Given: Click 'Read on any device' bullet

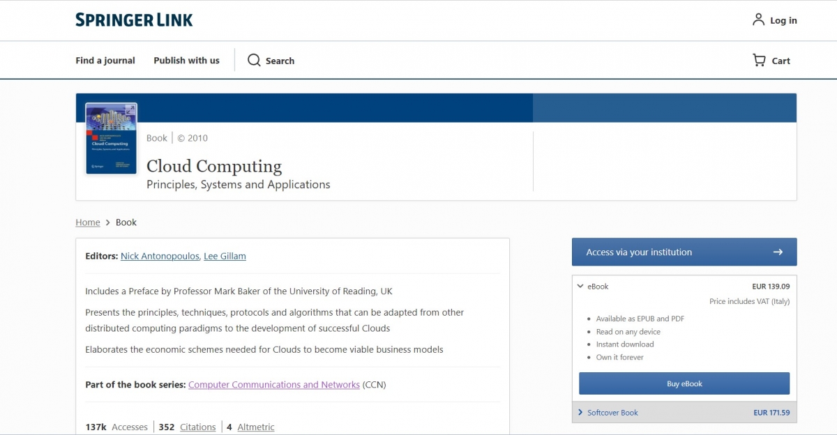Looking at the screenshot, I should tap(628, 332).
